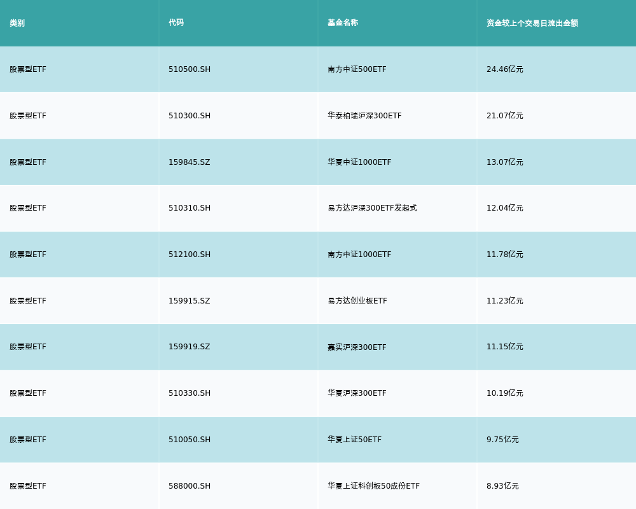This screenshot has height=509, width=636.
Task: Click fund code 510300.SH
Action: pos(190,116)
